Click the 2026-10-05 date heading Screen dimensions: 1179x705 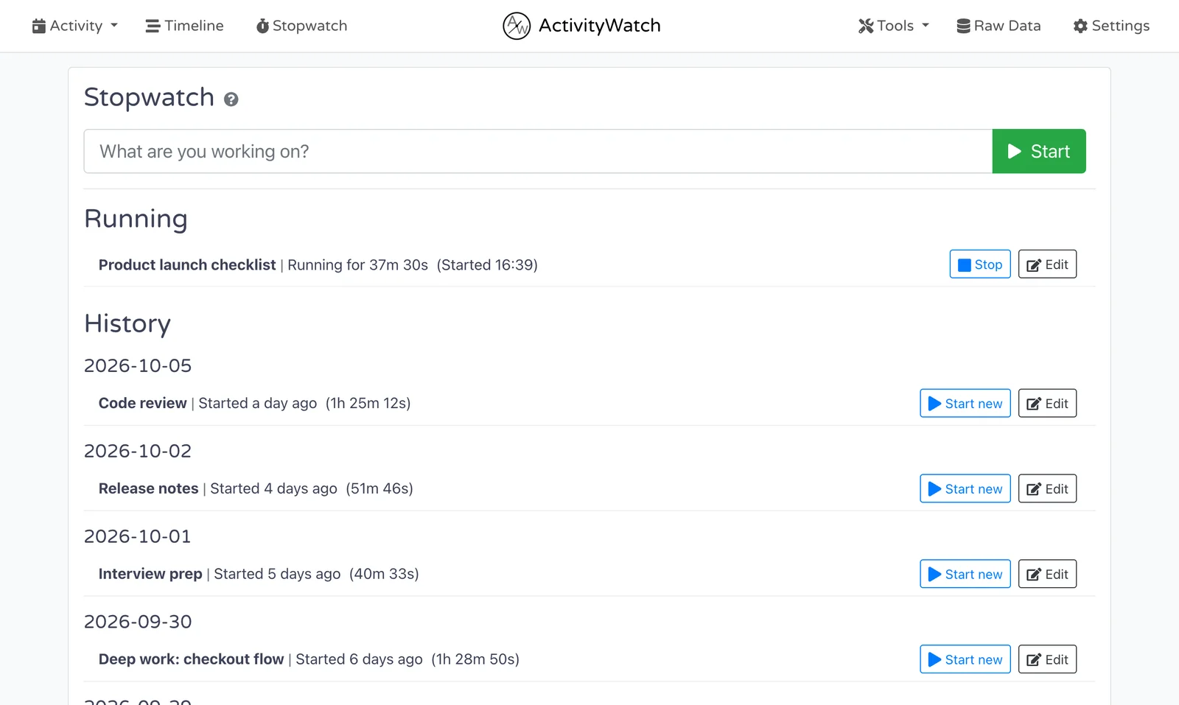point(138,366)
